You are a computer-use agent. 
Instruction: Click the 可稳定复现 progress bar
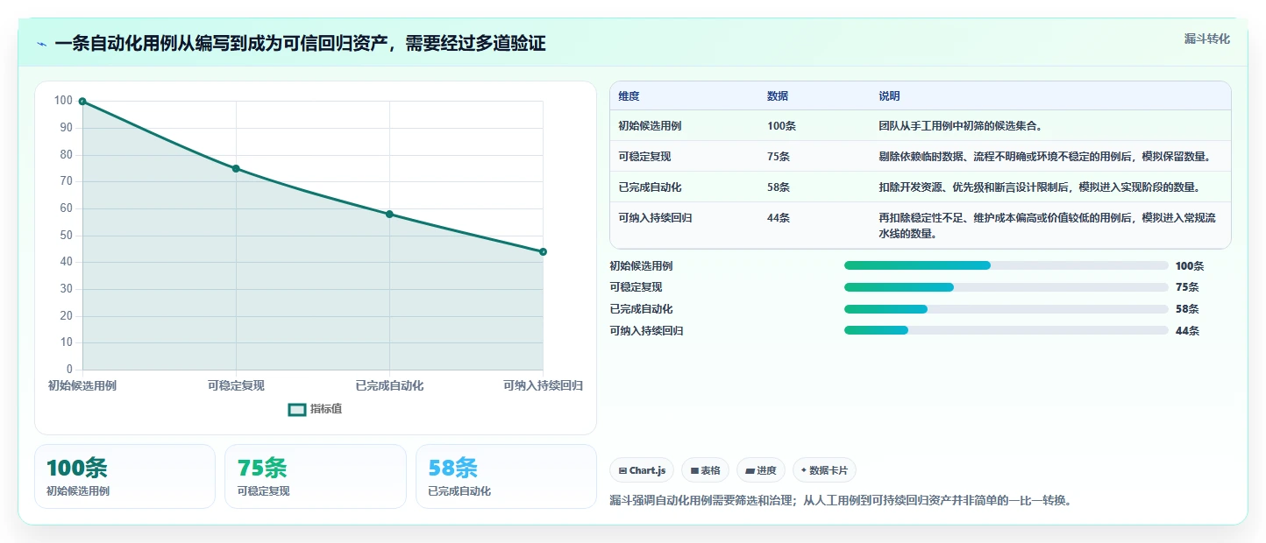tap(1006, 287)
